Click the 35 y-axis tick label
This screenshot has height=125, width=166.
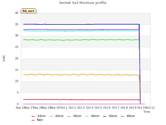tap(17, 24)
